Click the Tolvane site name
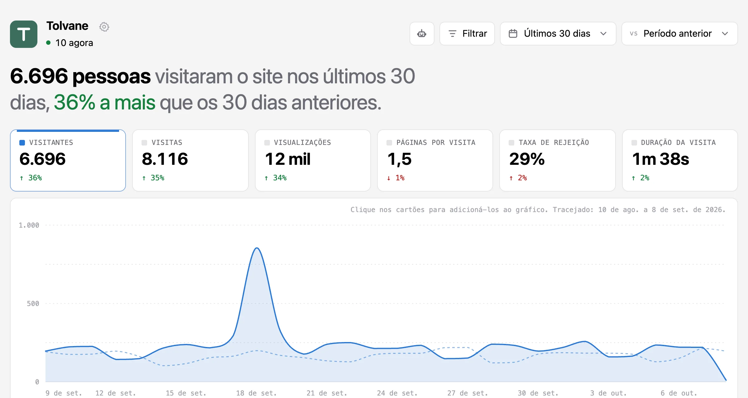This screenshot has height=398, width=748. tap(67, 26)
